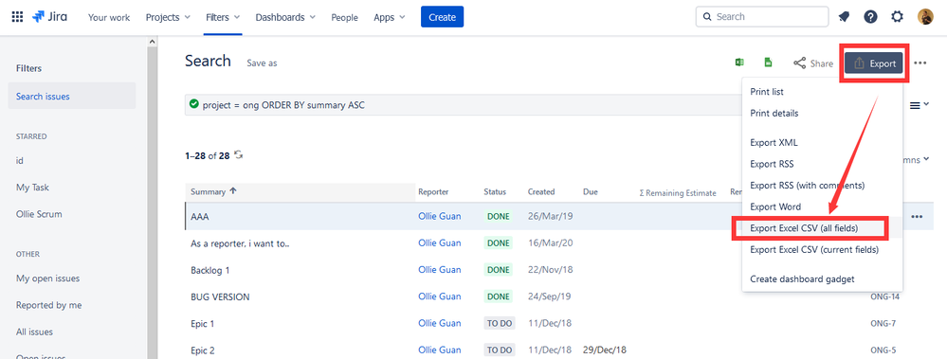Open the My Task filter
The width and height of the screenshot is (947, 359).
[32, 188]
